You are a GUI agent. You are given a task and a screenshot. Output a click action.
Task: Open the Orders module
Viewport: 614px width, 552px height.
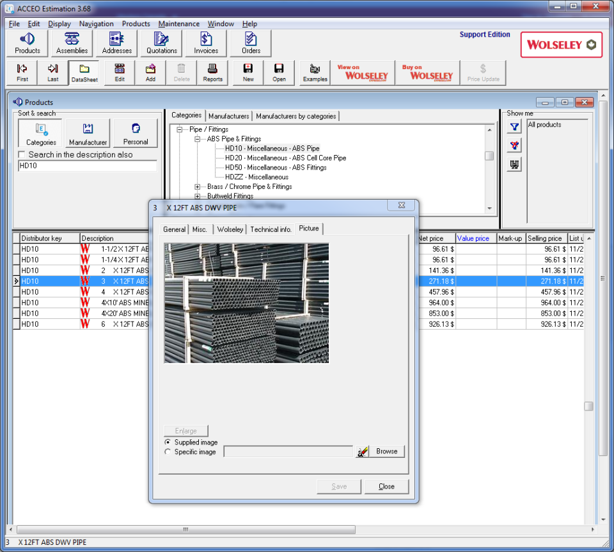250,42
